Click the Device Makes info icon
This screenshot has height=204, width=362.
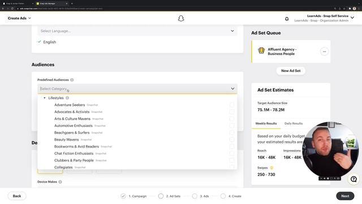point(60,182)
